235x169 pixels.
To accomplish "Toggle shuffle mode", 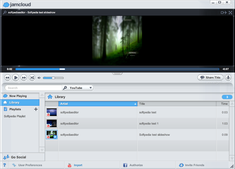I will (32, 78).
